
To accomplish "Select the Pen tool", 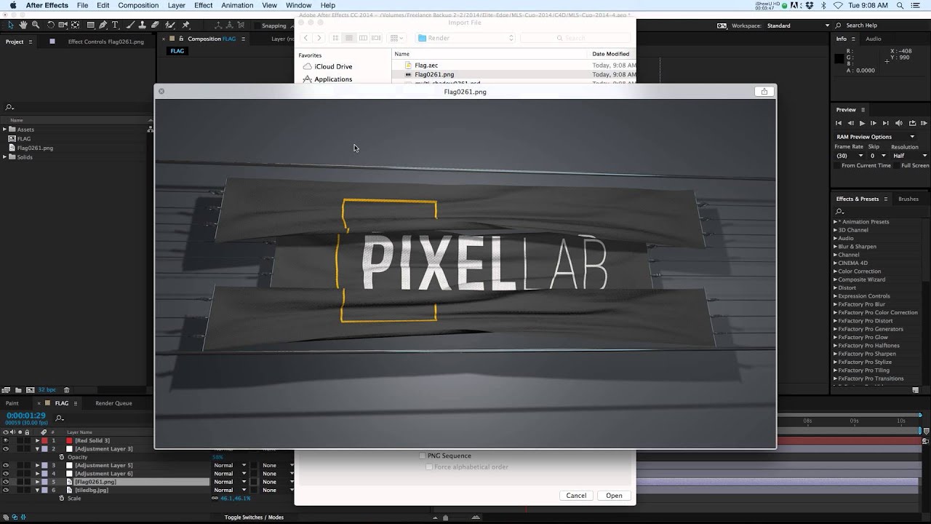I will click(x=103, y=25).
